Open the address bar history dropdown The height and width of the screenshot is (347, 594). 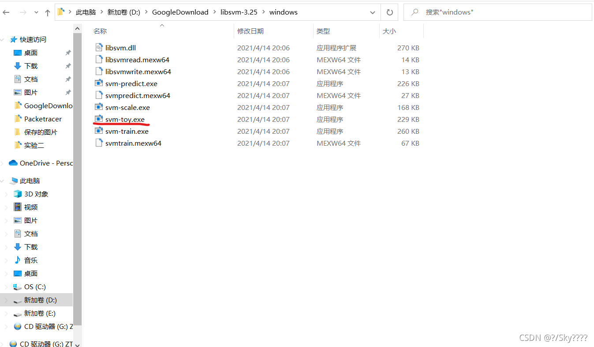pyautogui.click(x=374, y=12)
